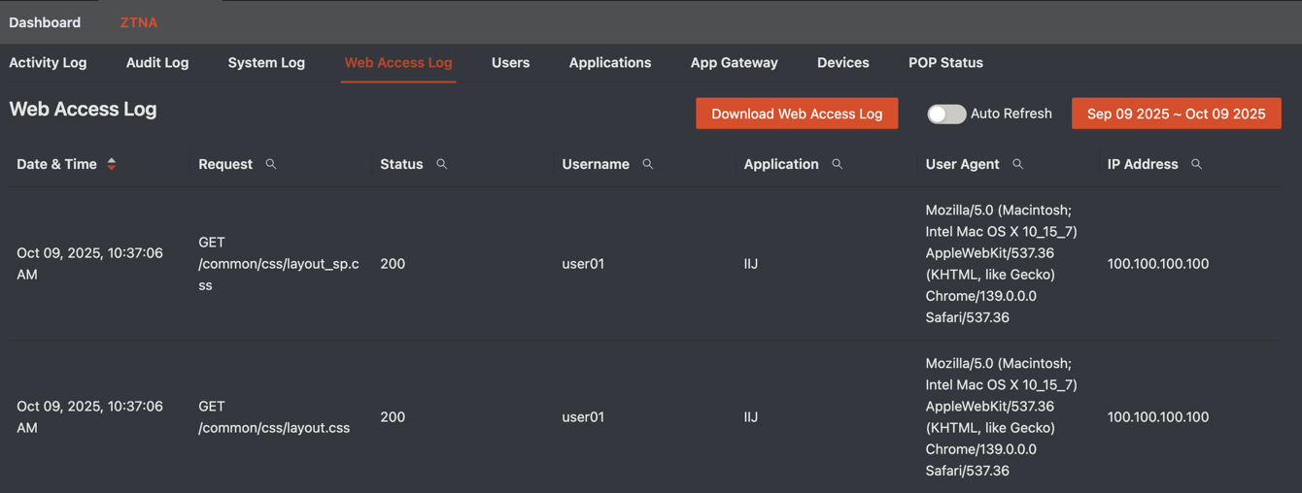The height and width of the screenshot is (493, 1302).
Task: Enable the Auto Refresh toggle
Action: 945,114
